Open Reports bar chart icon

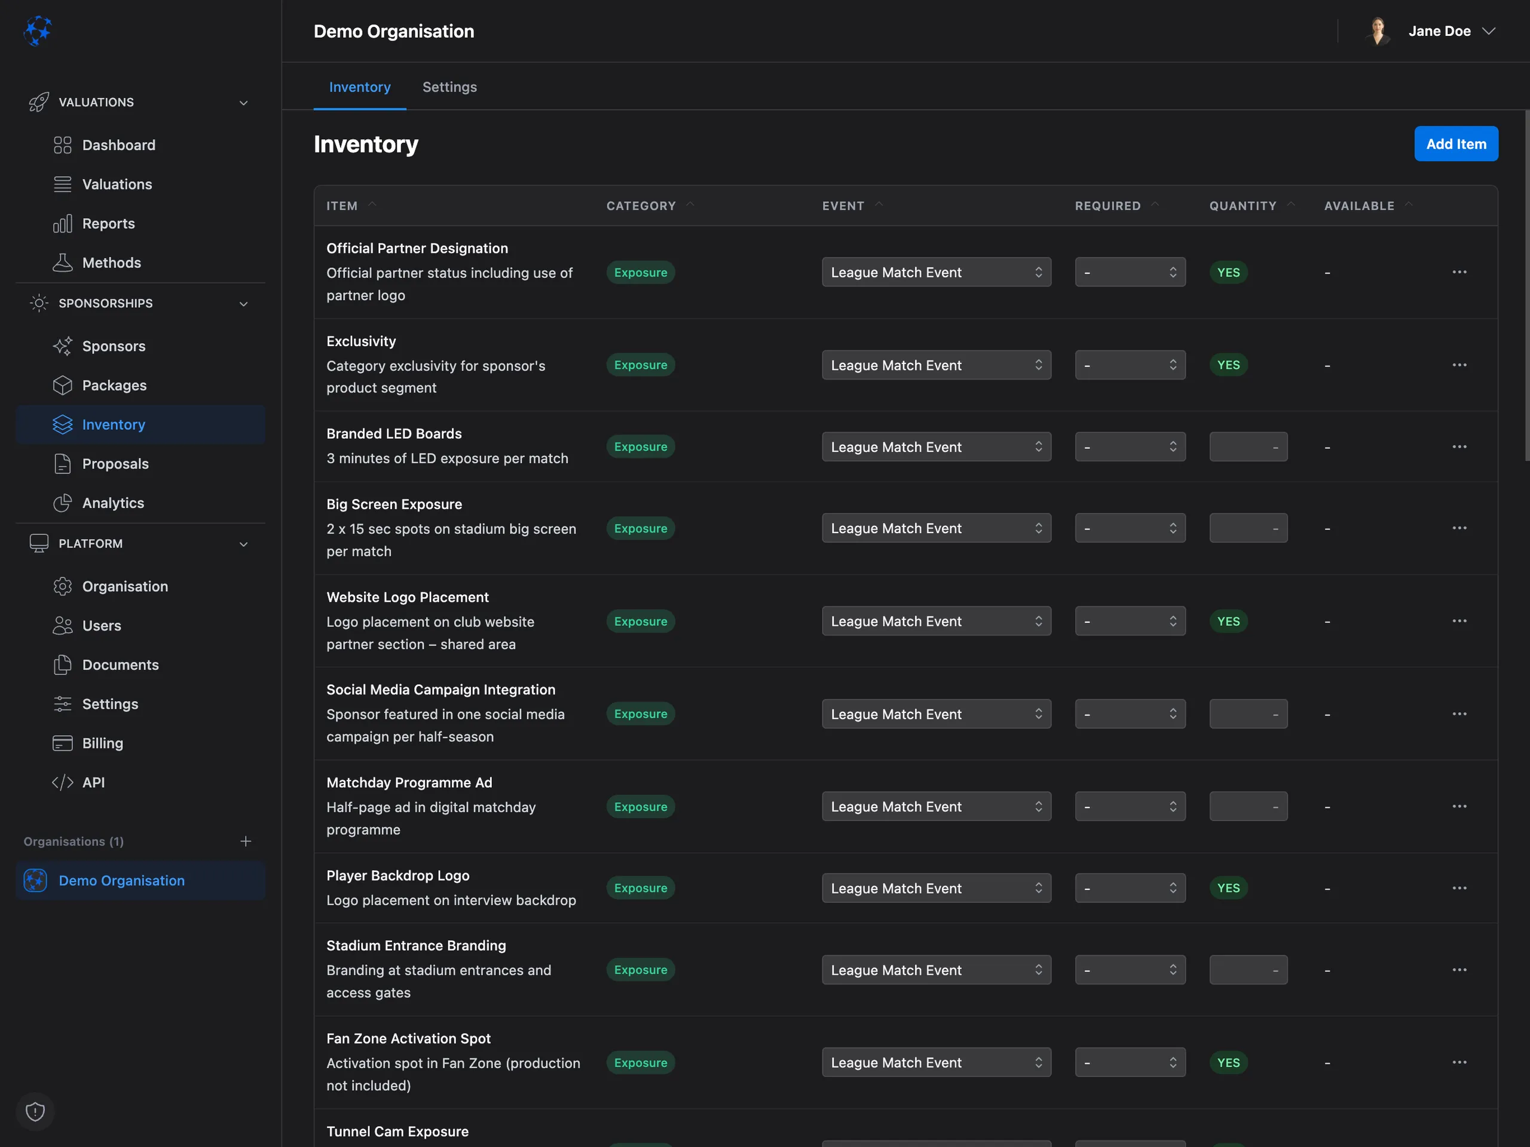pyautogui.click(x=62, y=224)
